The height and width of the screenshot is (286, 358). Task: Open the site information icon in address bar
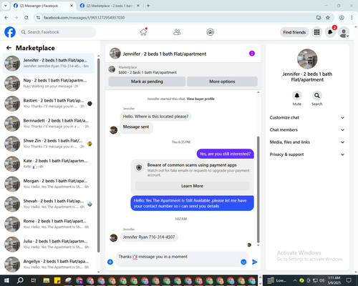tap(38, 17)
